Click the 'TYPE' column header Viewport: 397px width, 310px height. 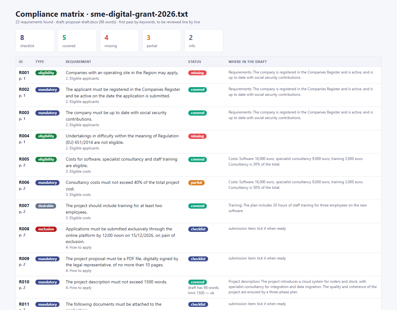pos(40,62)
